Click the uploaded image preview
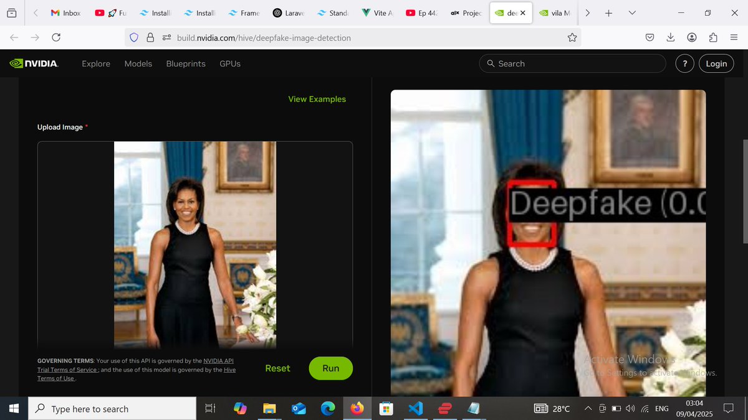 pos(195,245)
